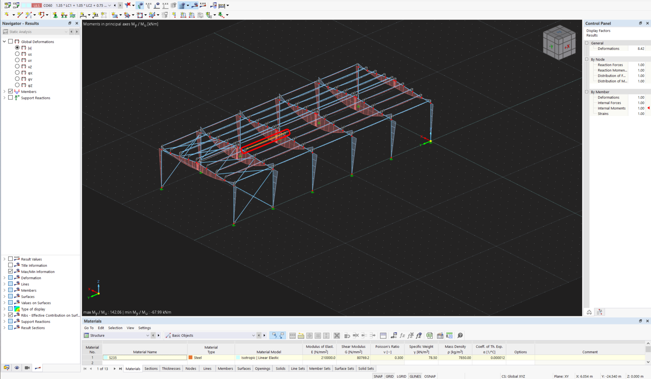
Task: Click the orange color swatch next to Steel material
Action: [x=191, y=358]
